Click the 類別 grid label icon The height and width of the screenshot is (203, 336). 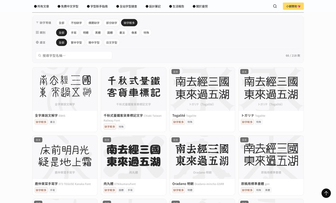coord(37,32)
